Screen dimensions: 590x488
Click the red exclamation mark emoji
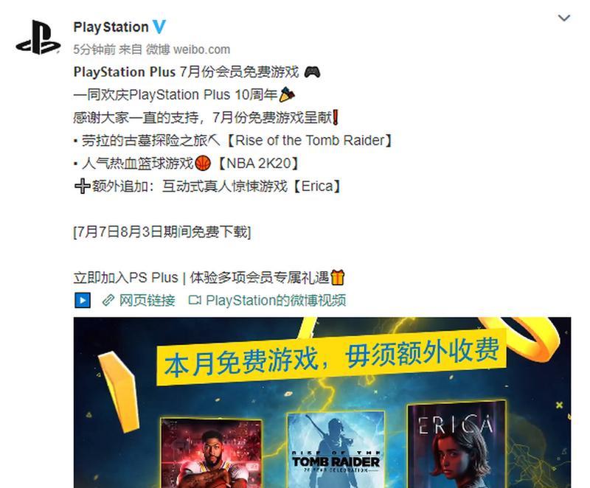coord(336,117)
